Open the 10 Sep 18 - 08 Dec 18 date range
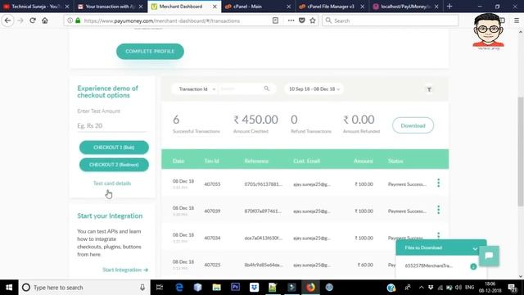 (x=314, y=89)
